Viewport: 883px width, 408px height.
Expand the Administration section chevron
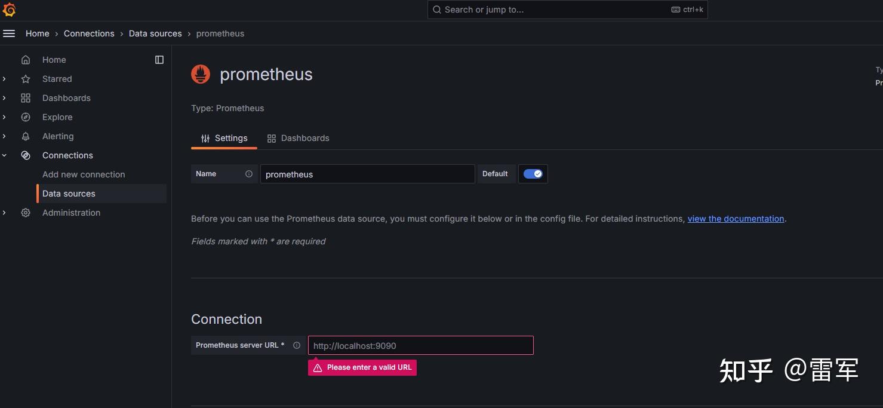(5, 213)
